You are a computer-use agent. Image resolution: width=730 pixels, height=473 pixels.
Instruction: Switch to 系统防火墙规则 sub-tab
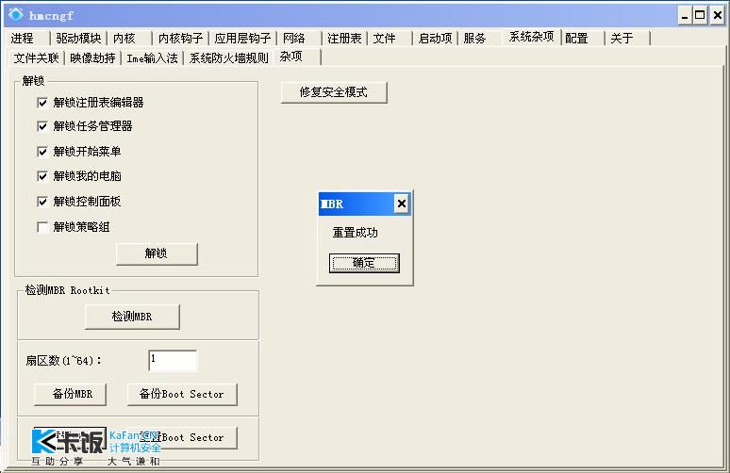[x=228, y=57]
